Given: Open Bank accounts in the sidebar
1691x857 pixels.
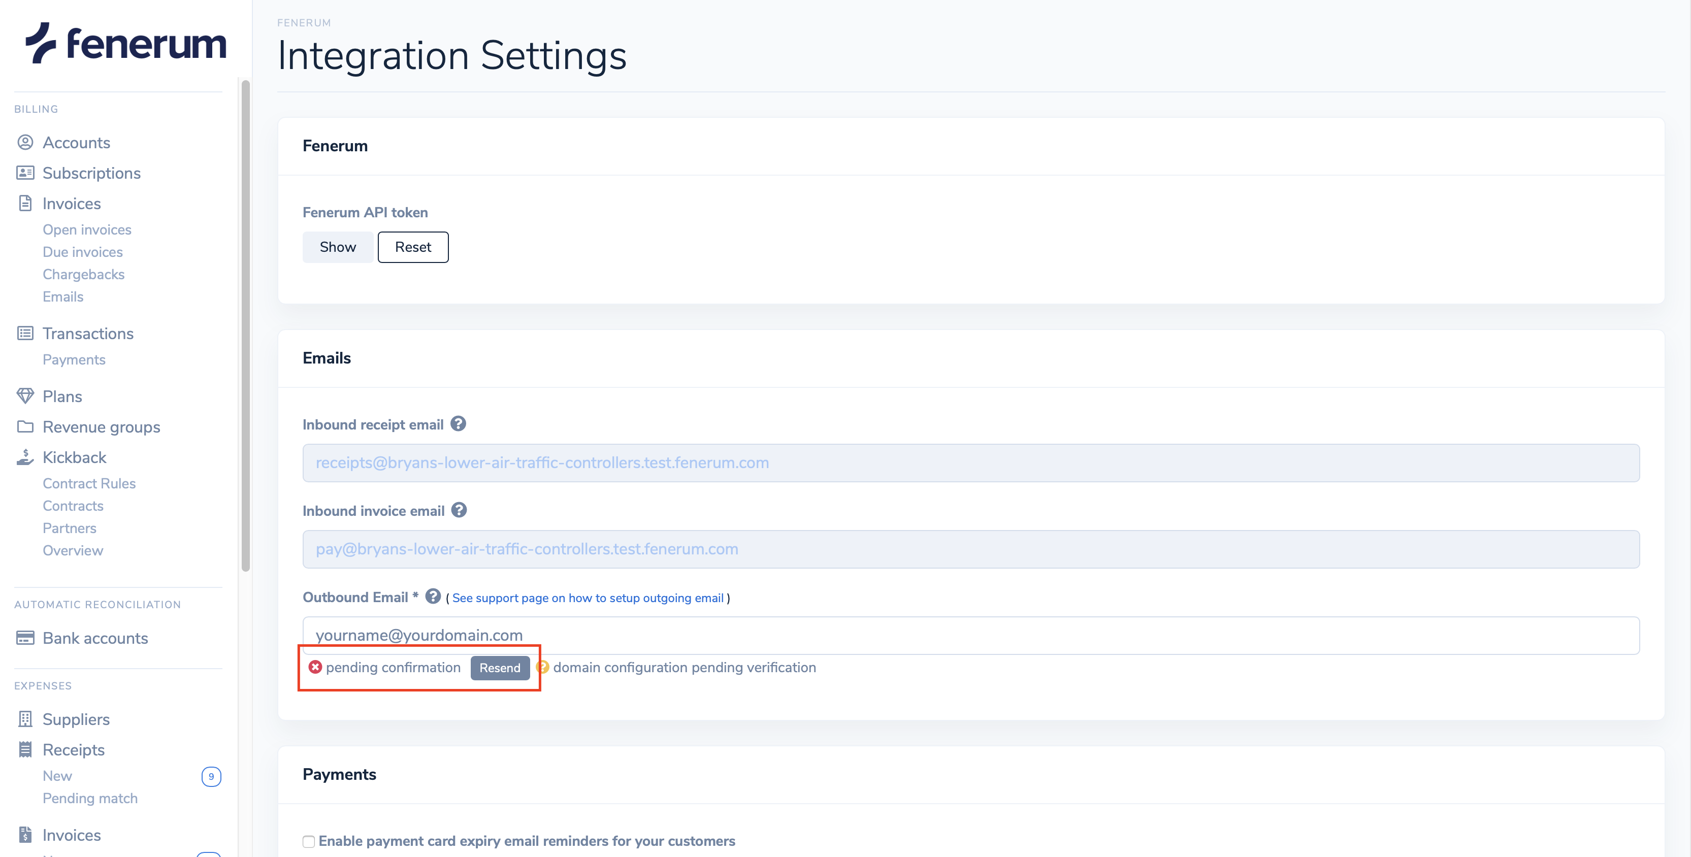Looking at the screenshot, I should point(95,638).
